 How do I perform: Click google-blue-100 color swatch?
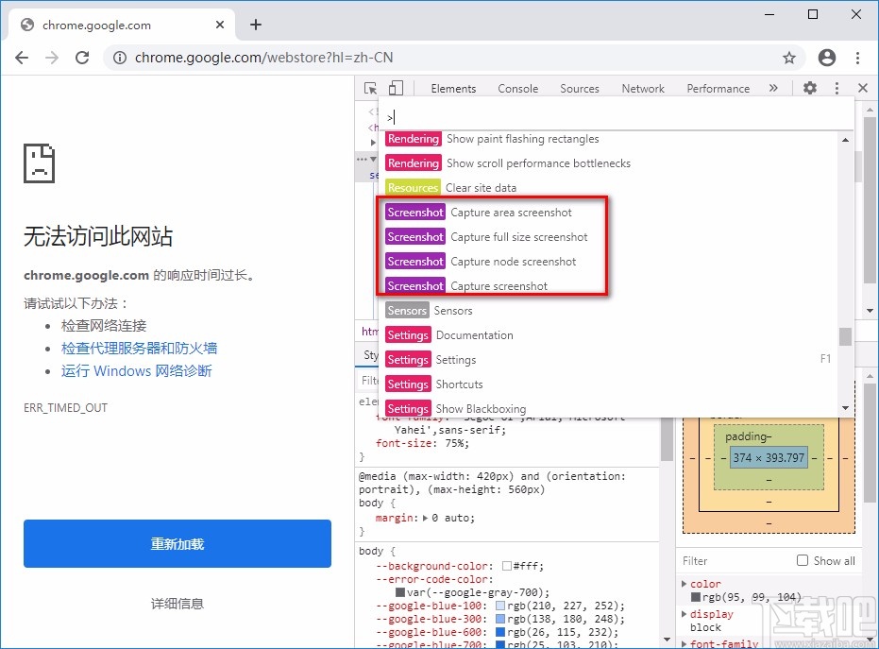click(x=500, y=606)
